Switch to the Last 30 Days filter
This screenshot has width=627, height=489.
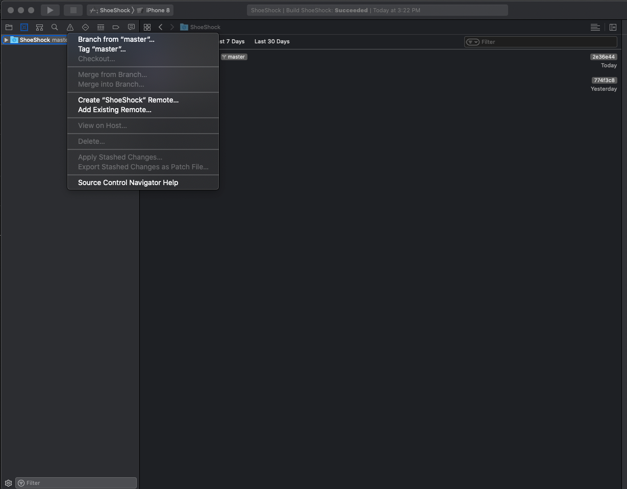(x=271, y=41)
